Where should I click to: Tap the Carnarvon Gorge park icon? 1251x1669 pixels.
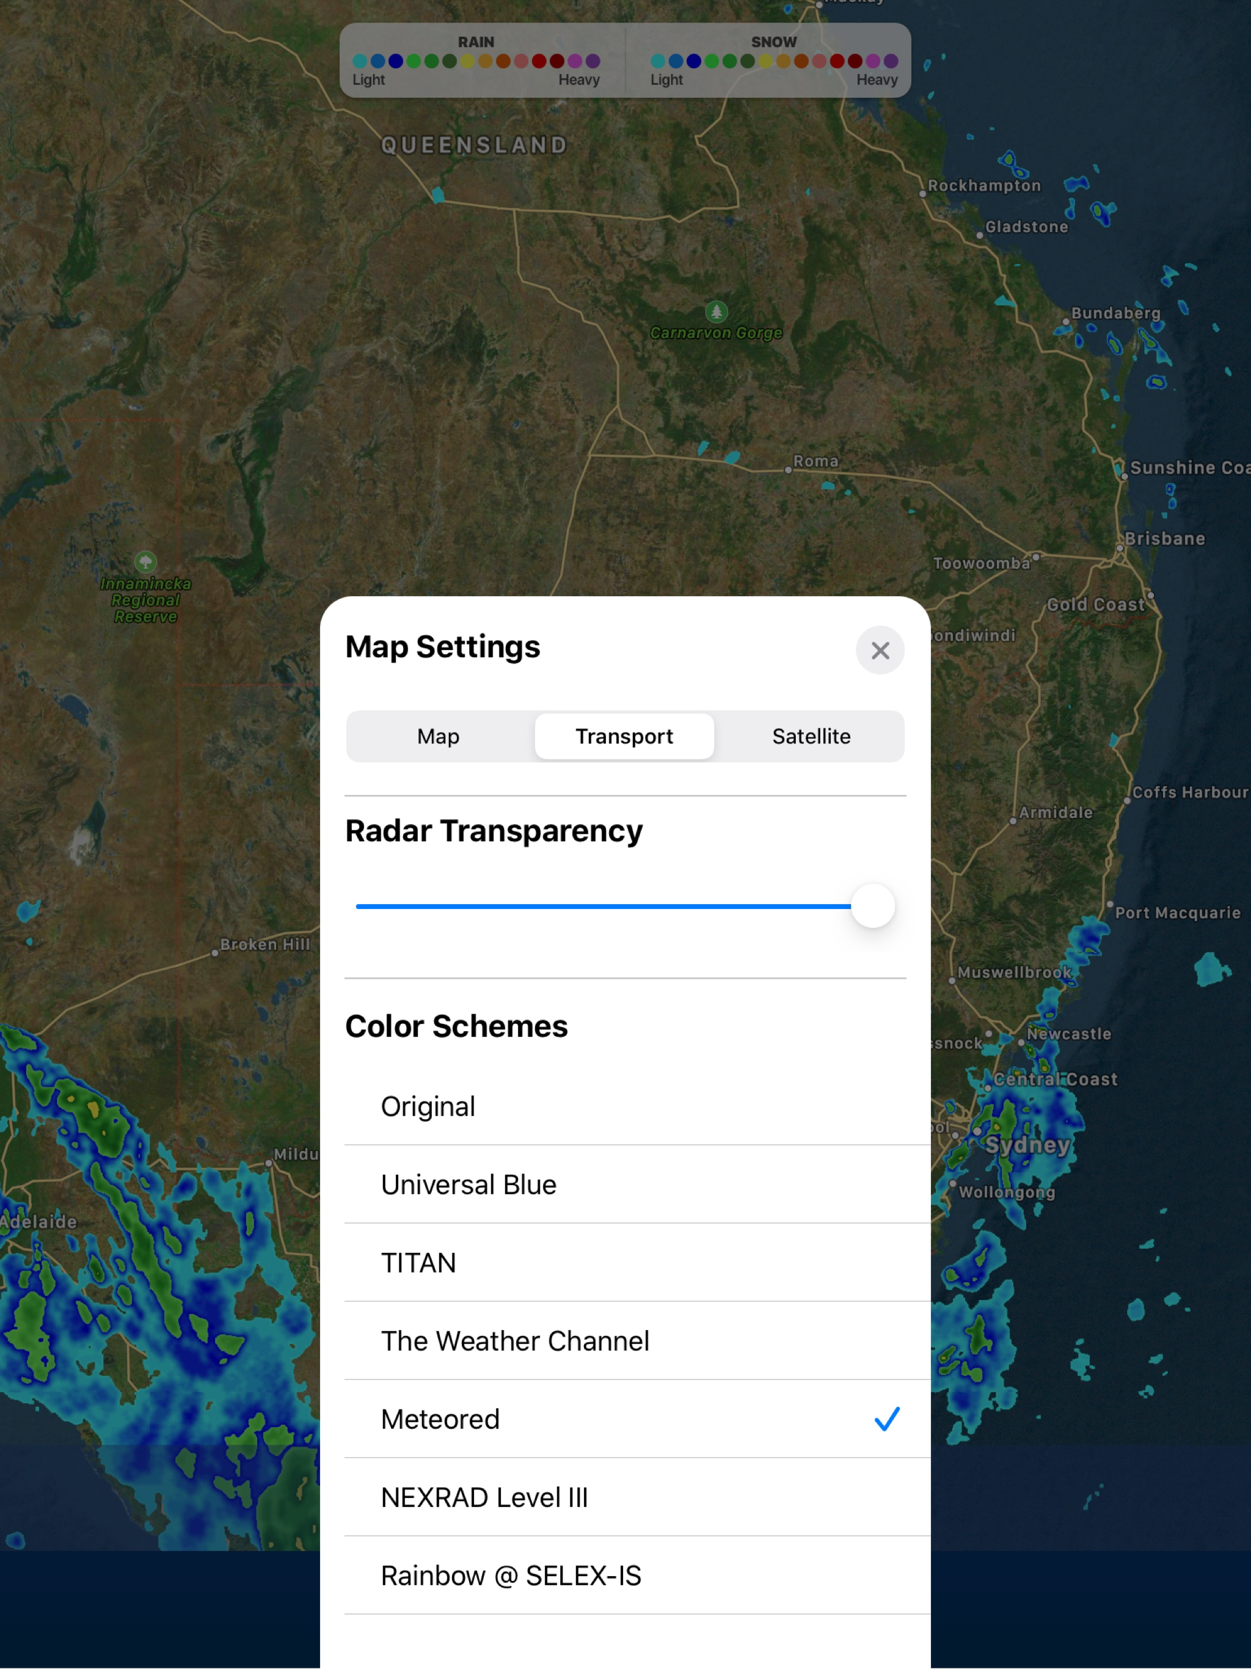tap(716, 311)
